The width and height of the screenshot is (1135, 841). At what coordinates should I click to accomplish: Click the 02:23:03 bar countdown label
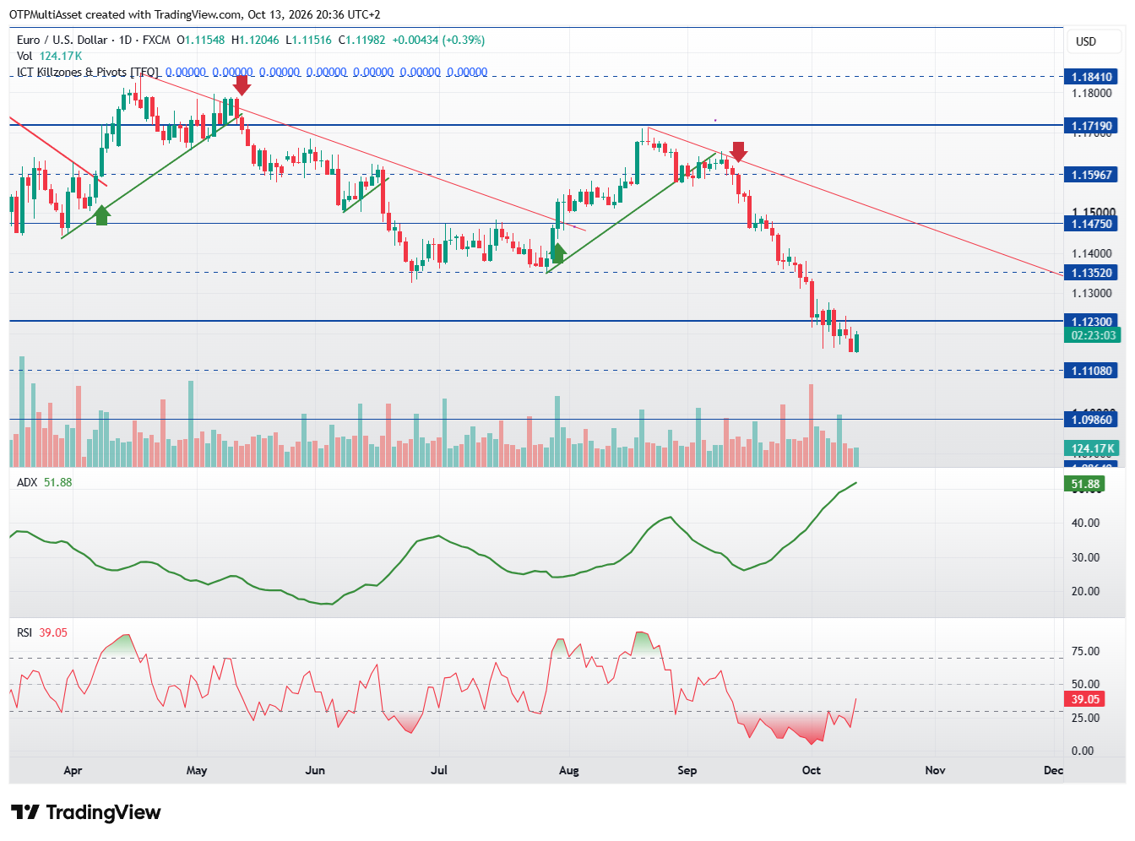click(x=1092, y=335)
